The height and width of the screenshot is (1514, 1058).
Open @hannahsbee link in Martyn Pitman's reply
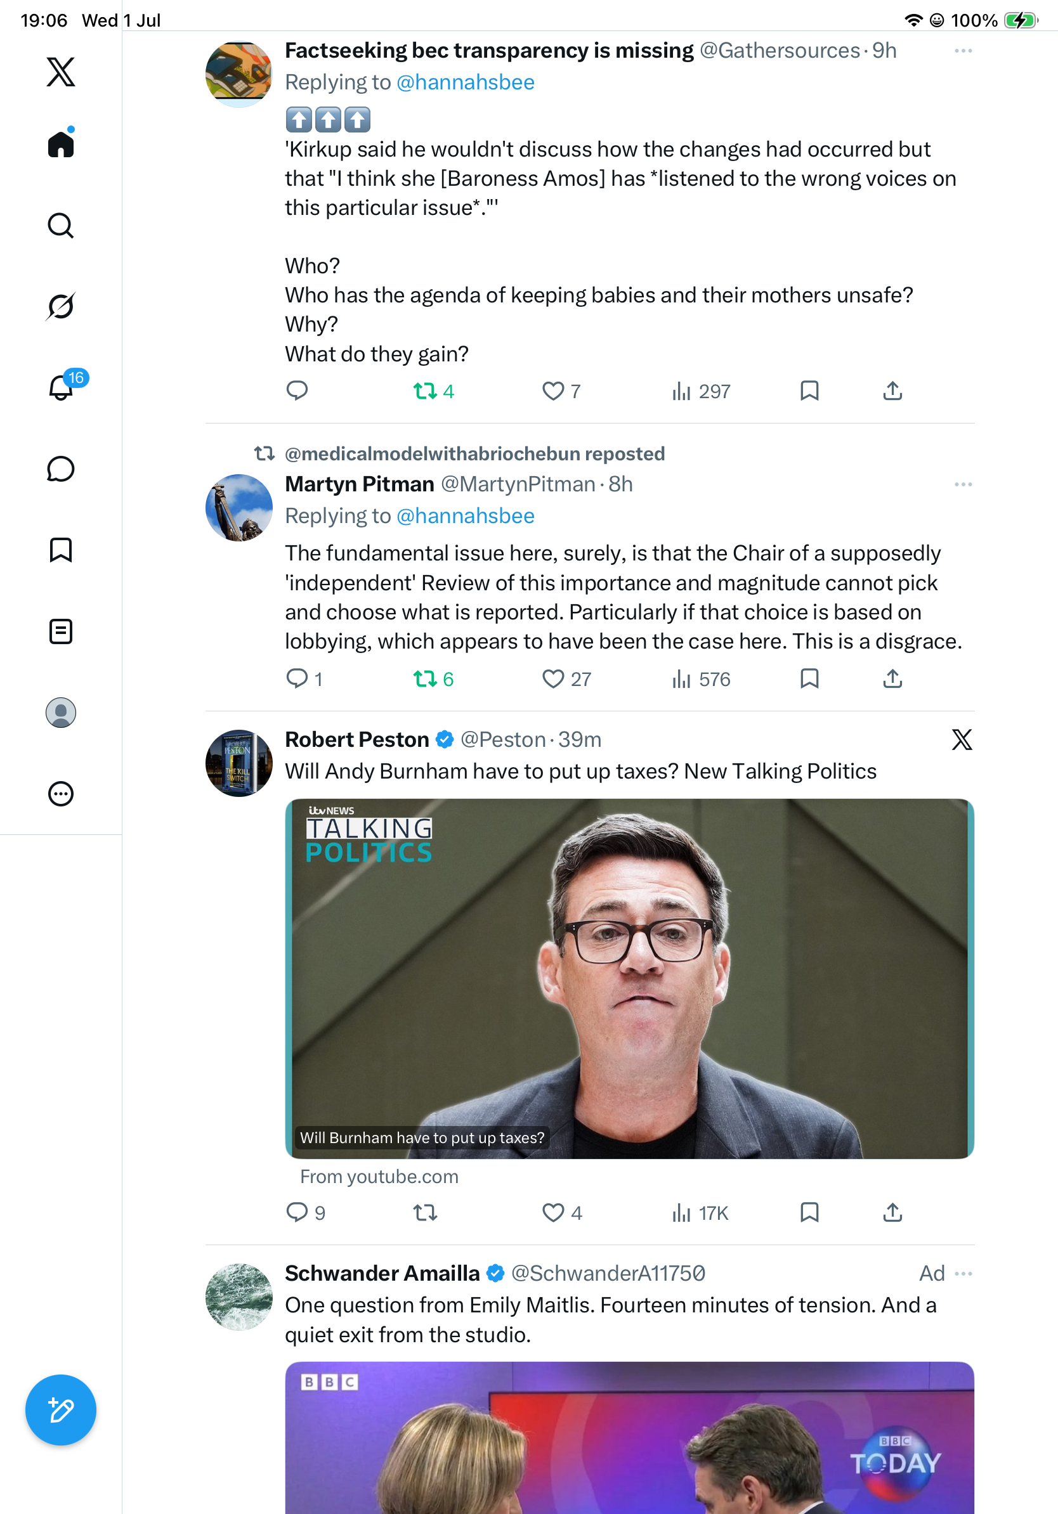[x=466, y=515]
